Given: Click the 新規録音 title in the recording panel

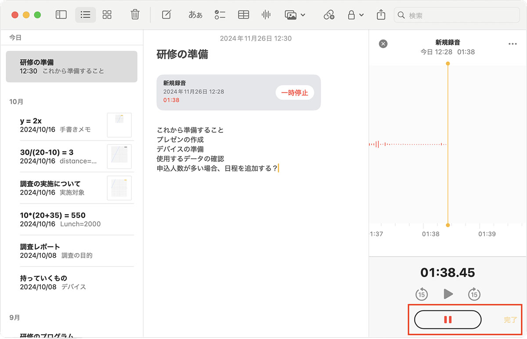Looking at the screenshot, I should pos(448,43).
